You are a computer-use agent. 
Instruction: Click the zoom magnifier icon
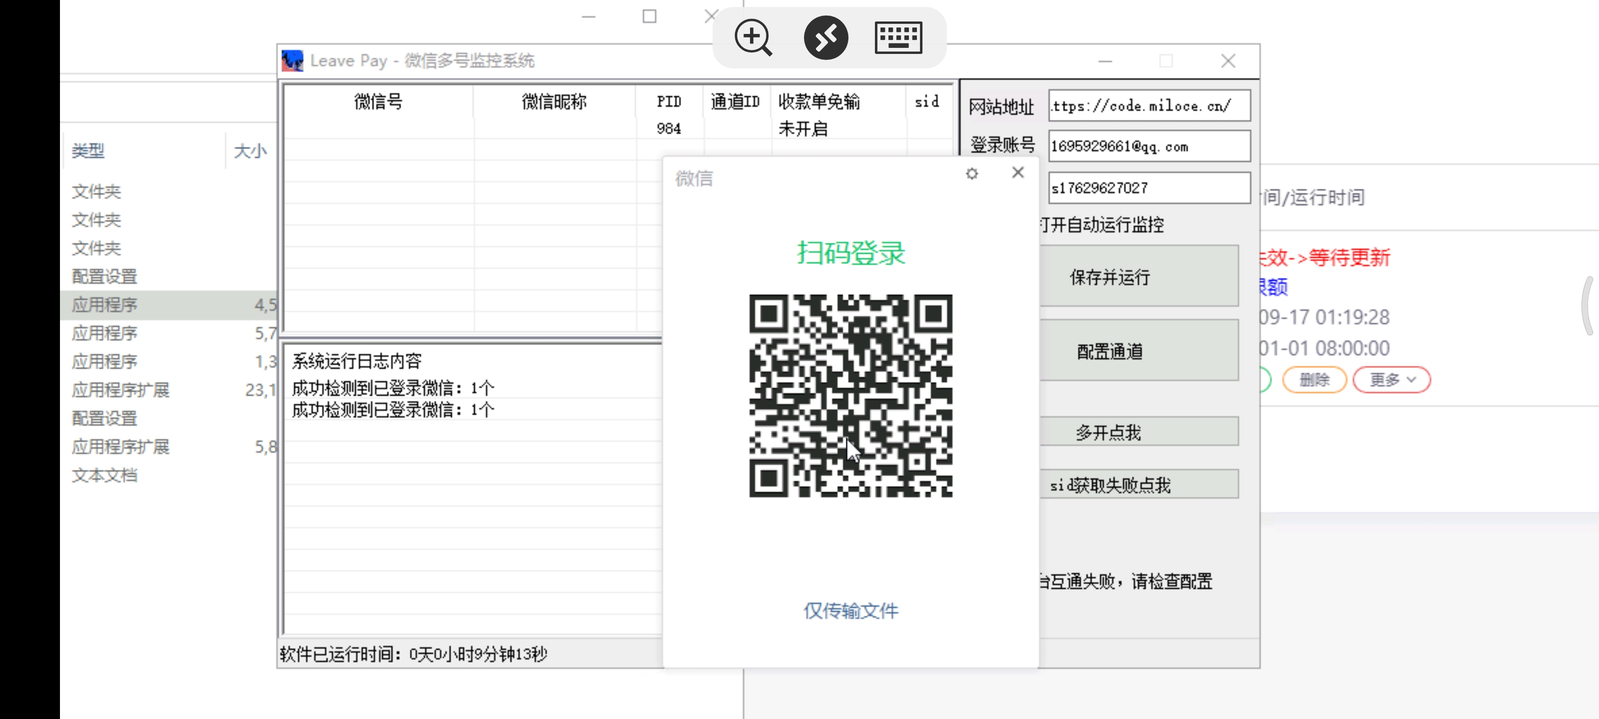point(753,37)
